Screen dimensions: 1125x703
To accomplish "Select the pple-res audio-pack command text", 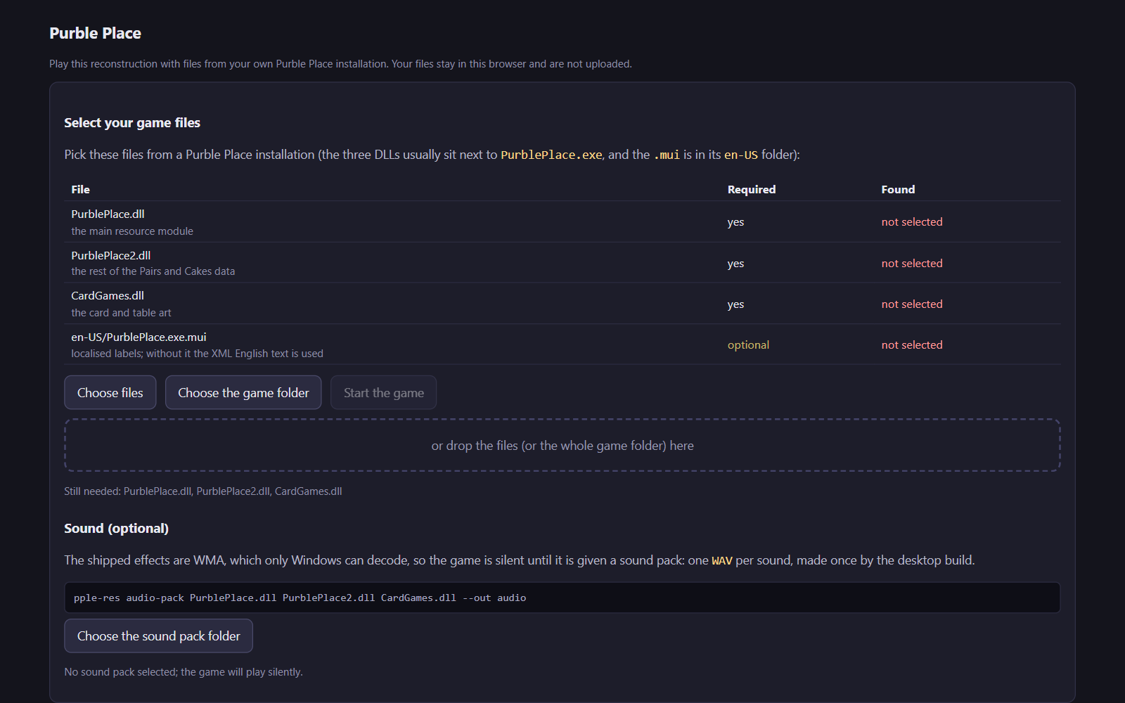I will click(x=300, y=598).
